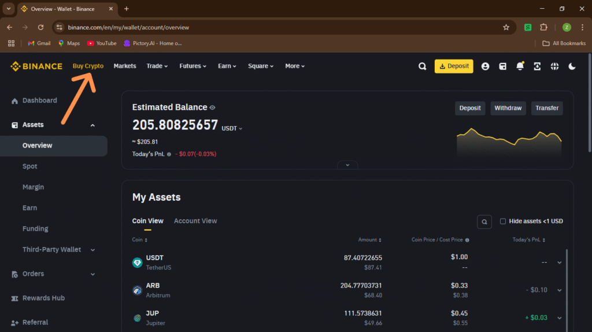592x332 pixels.
Task: View site information icon in address bar
Action: (60, 27)
